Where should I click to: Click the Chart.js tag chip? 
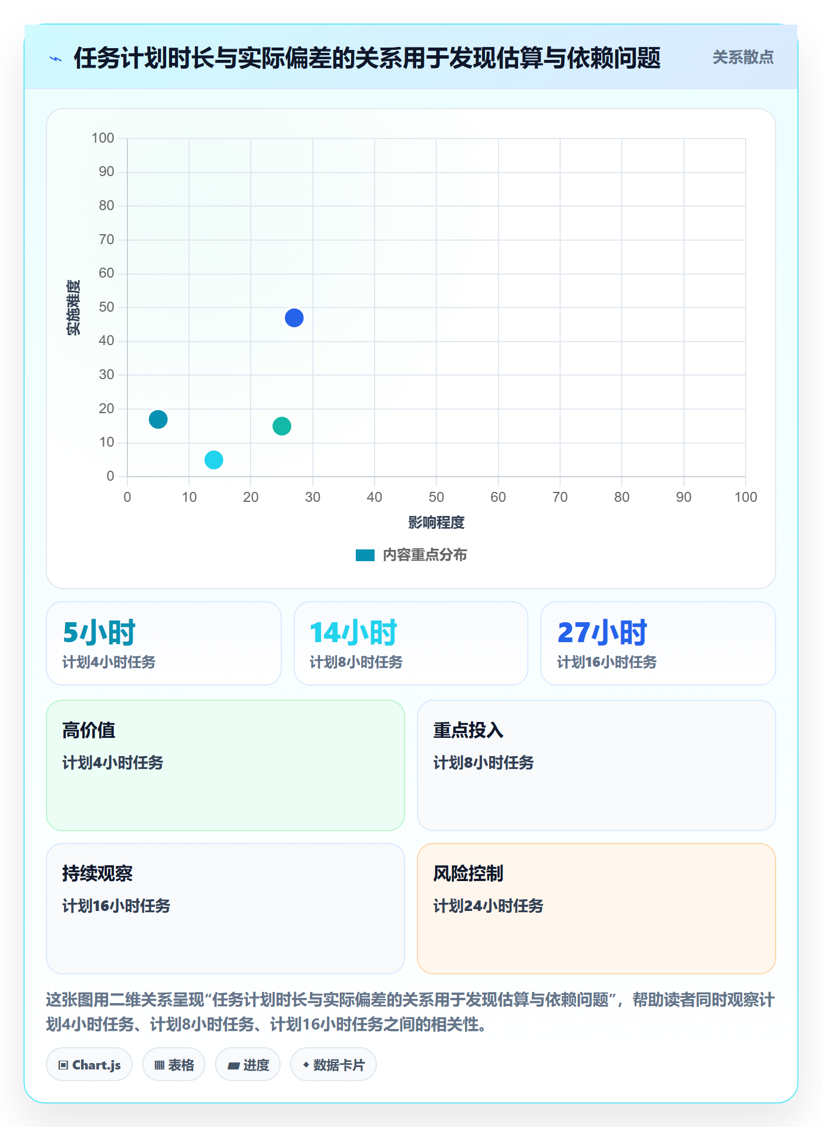pos(89,1065)
